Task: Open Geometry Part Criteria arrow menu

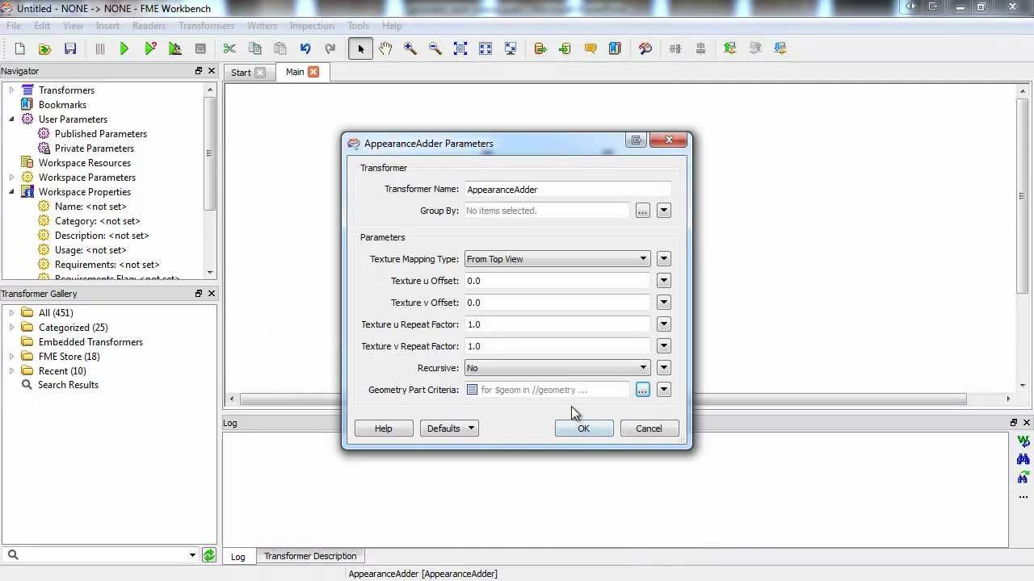Action: tap(663, 390)
